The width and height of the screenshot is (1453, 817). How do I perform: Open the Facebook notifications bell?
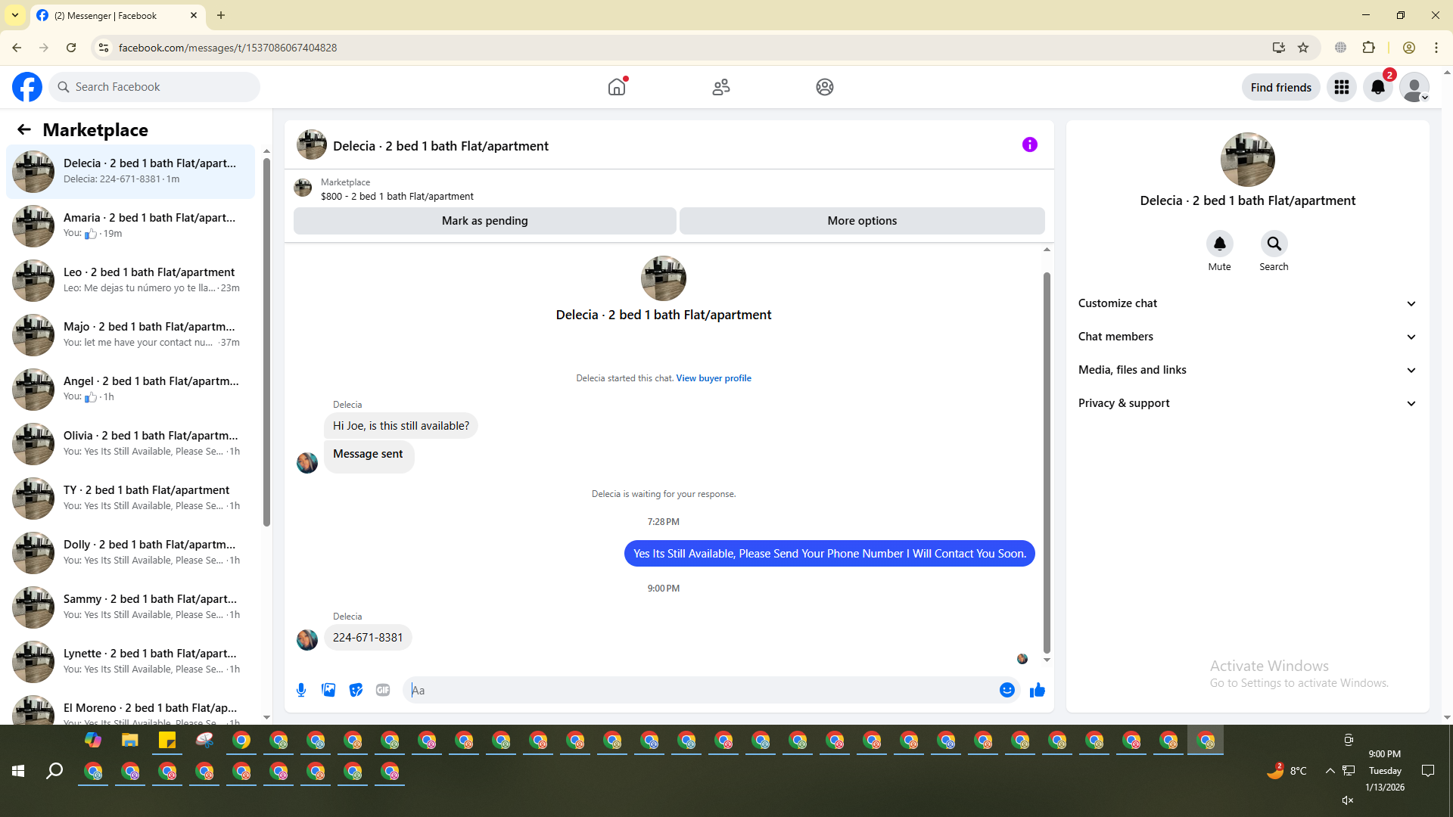(x=1377, y=87)
